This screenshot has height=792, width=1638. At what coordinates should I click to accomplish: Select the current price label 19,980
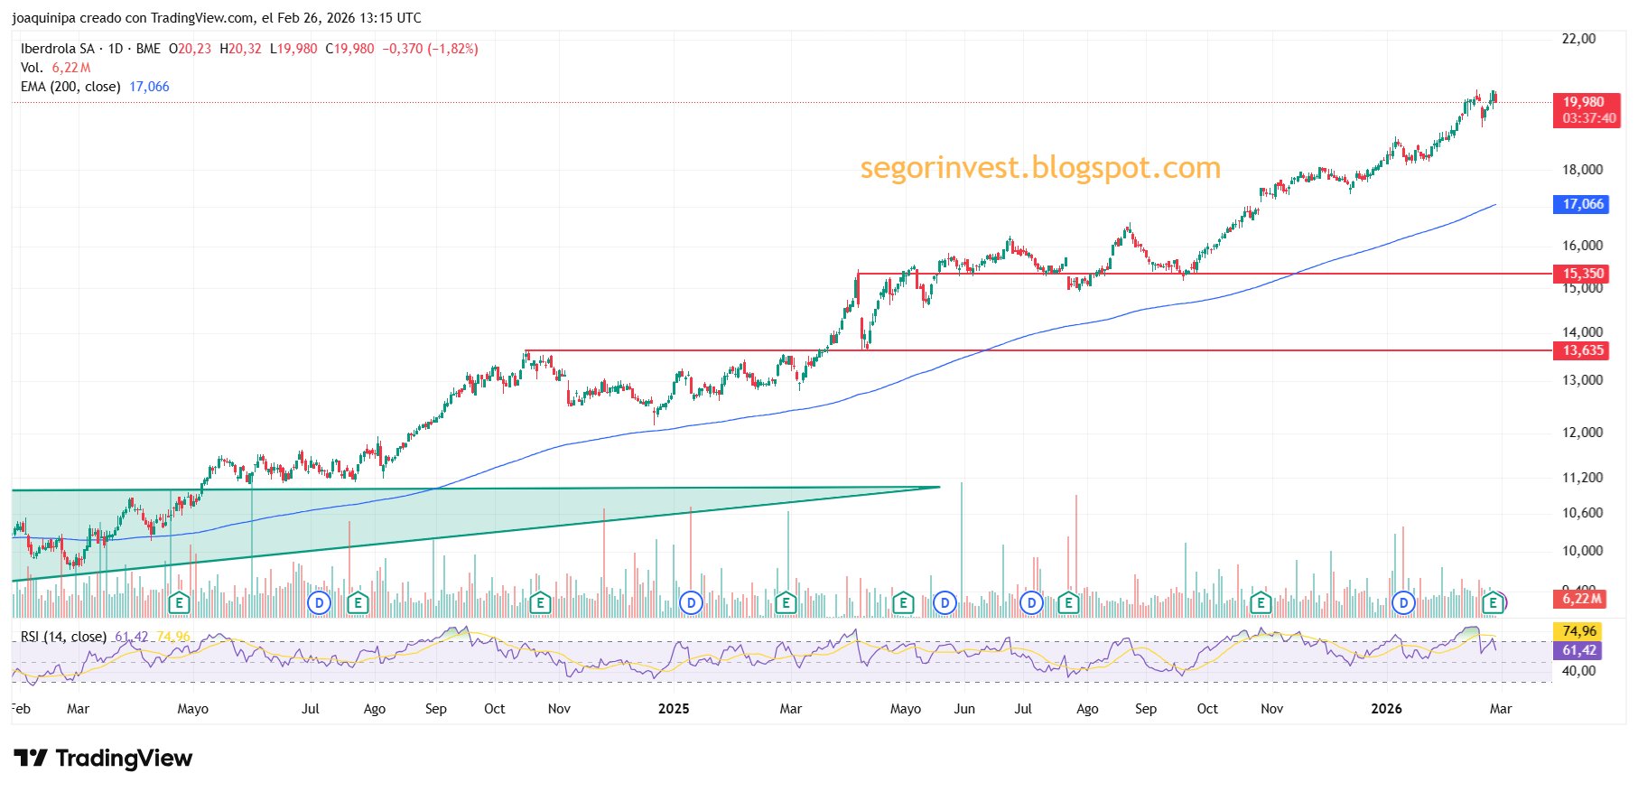[x=1586, y=110]
